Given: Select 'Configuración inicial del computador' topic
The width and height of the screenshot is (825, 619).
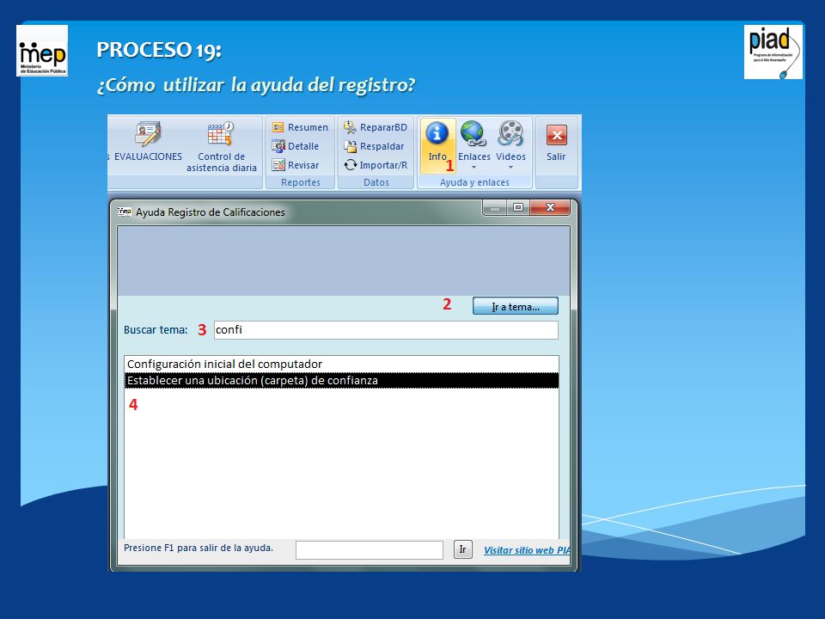Looking at the screenshot, I should (x=341, y=365).
